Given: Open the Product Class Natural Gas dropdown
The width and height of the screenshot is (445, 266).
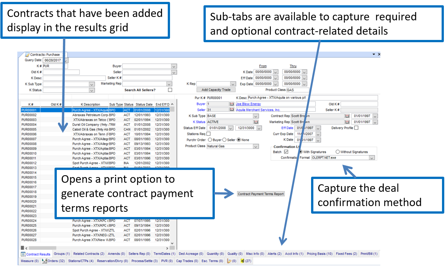Looking at the screenshot, I should click(256, 146).
